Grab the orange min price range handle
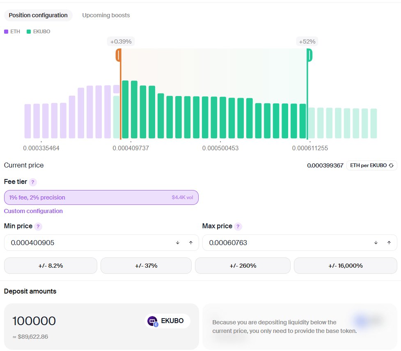 pos(118,55)
